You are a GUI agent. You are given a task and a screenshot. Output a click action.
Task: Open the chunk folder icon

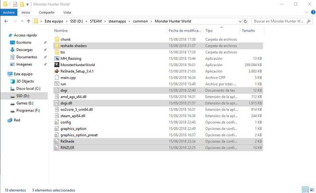[57, 39]
